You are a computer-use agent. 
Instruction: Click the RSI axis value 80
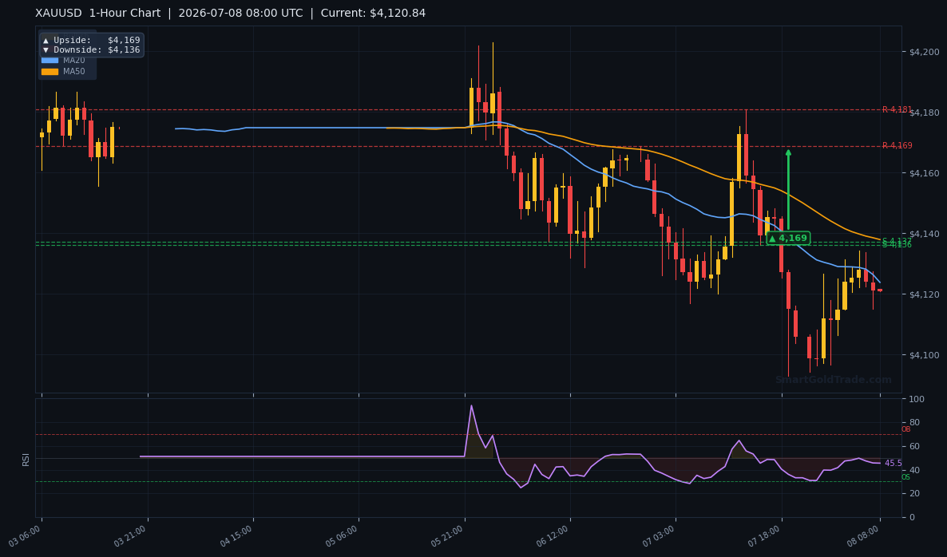tap(913, 423)
